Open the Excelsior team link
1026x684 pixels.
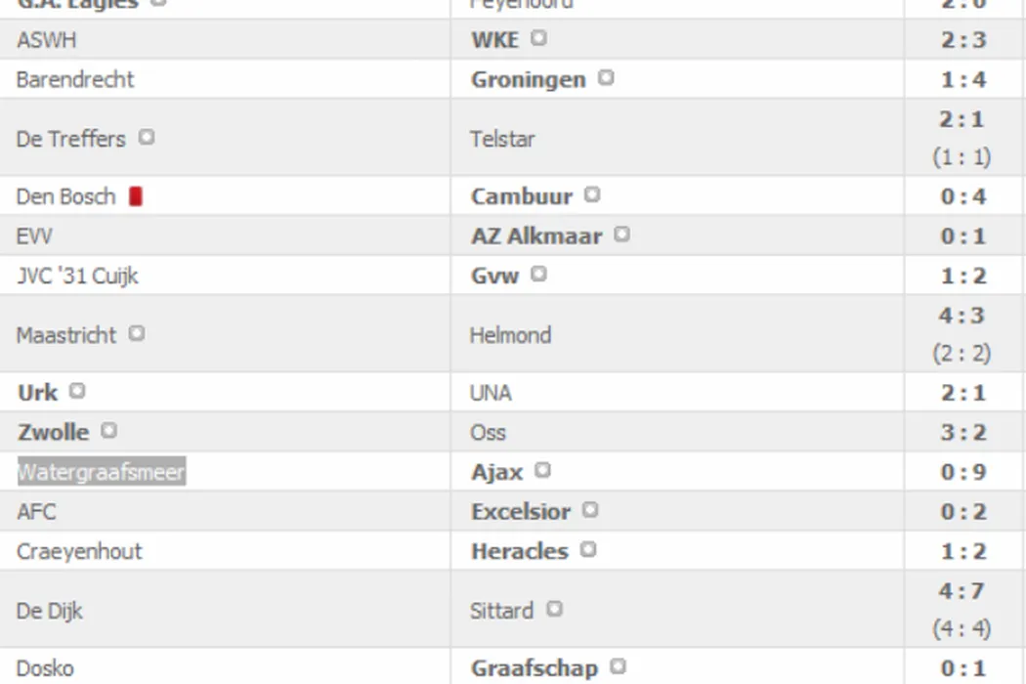pos(520,512)
